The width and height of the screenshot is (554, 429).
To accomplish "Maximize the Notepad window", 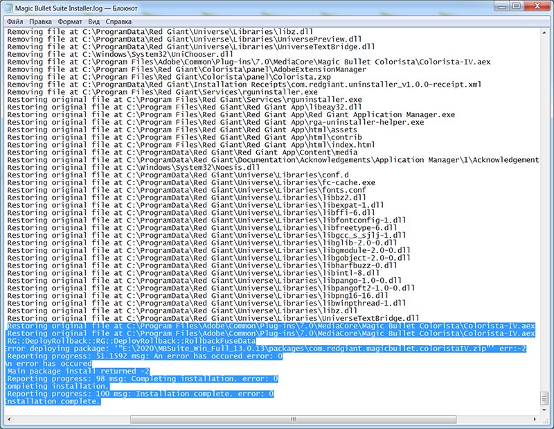I will coord(517,6).
